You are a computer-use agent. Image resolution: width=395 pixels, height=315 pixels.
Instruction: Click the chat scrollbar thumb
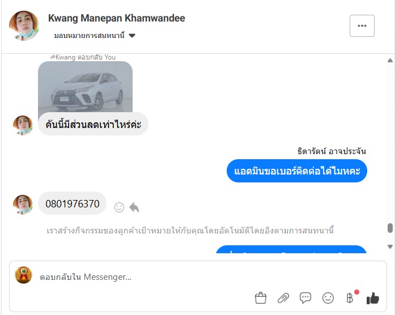(x=390, y=228)
